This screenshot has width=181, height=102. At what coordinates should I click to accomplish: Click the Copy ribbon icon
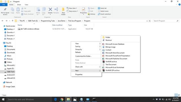pyautogui.click(x=12, y=9)
